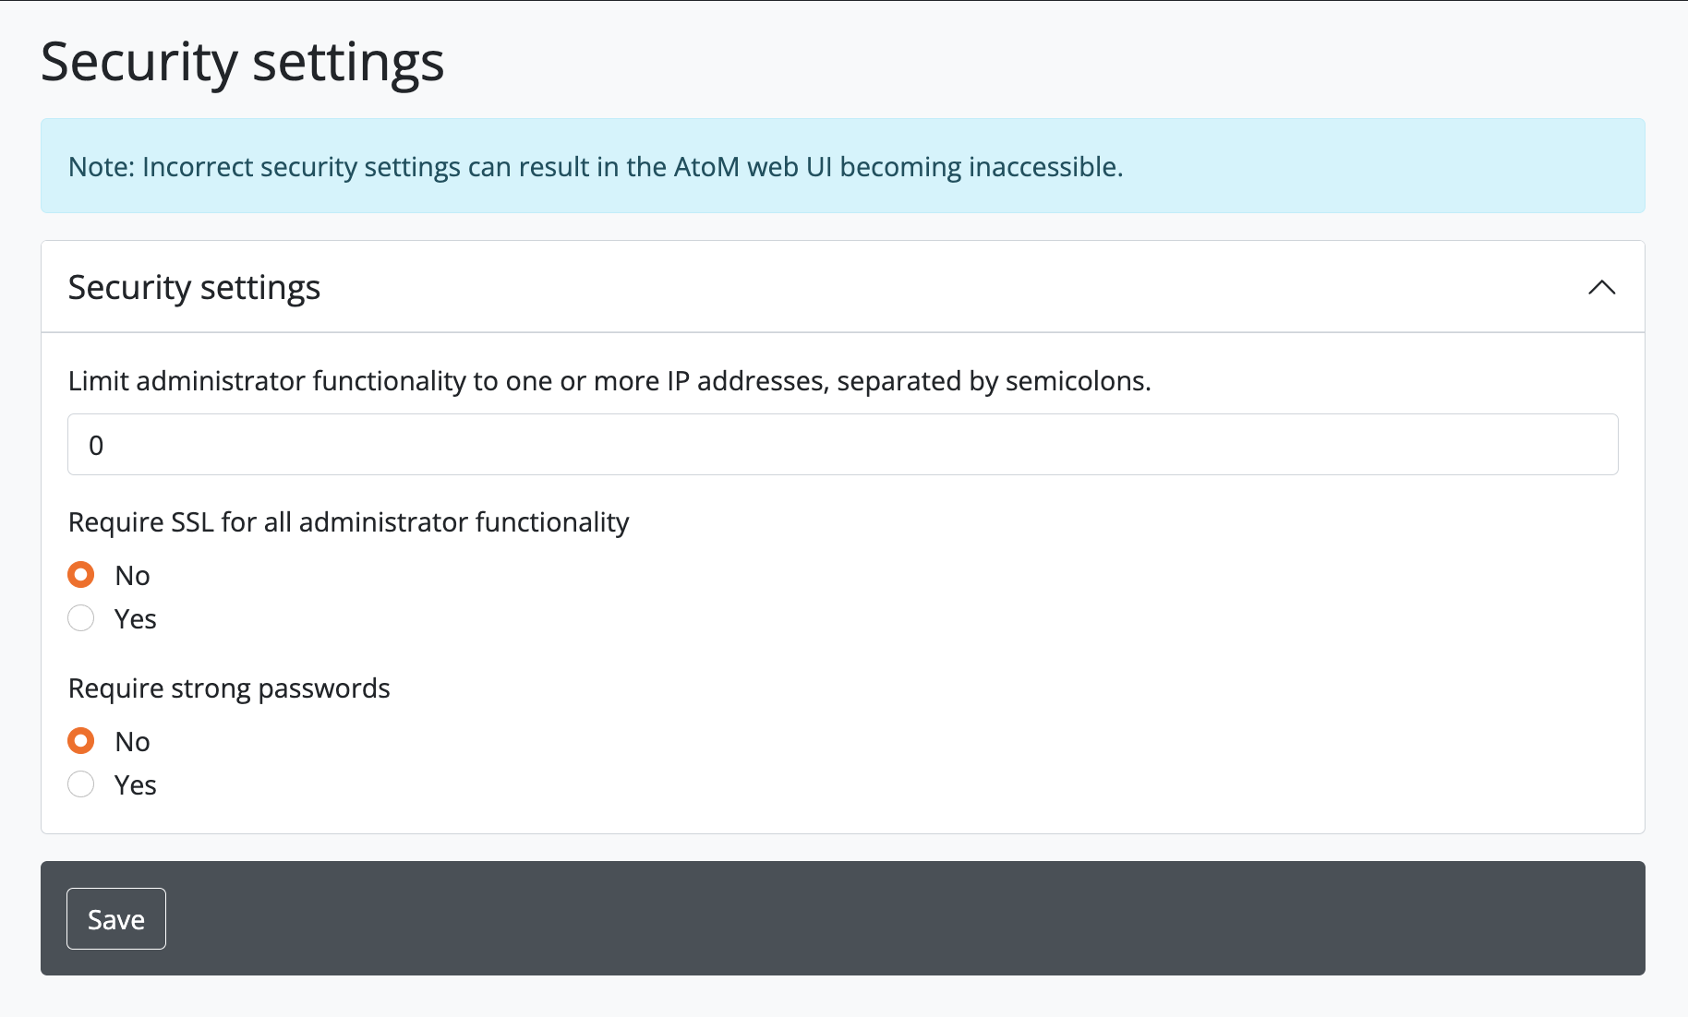Select the Yes radio for Require SSL
The width and height of the screenshot is (1688, 1017).
click(x=81, y=618)
